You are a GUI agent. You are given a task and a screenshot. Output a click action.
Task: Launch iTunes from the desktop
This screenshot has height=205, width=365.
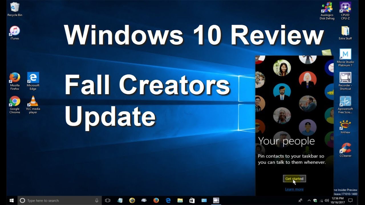pos(15,33)
